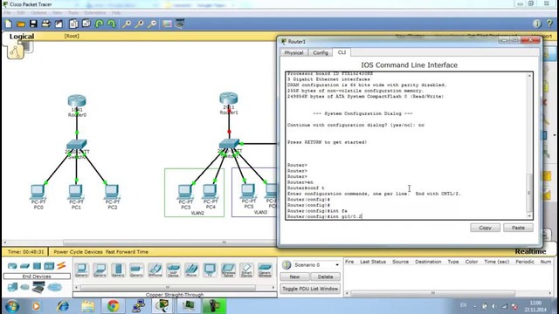559x314 pixels.
Task: Pick the Smart Device end device
Action: tap(246, 270)
